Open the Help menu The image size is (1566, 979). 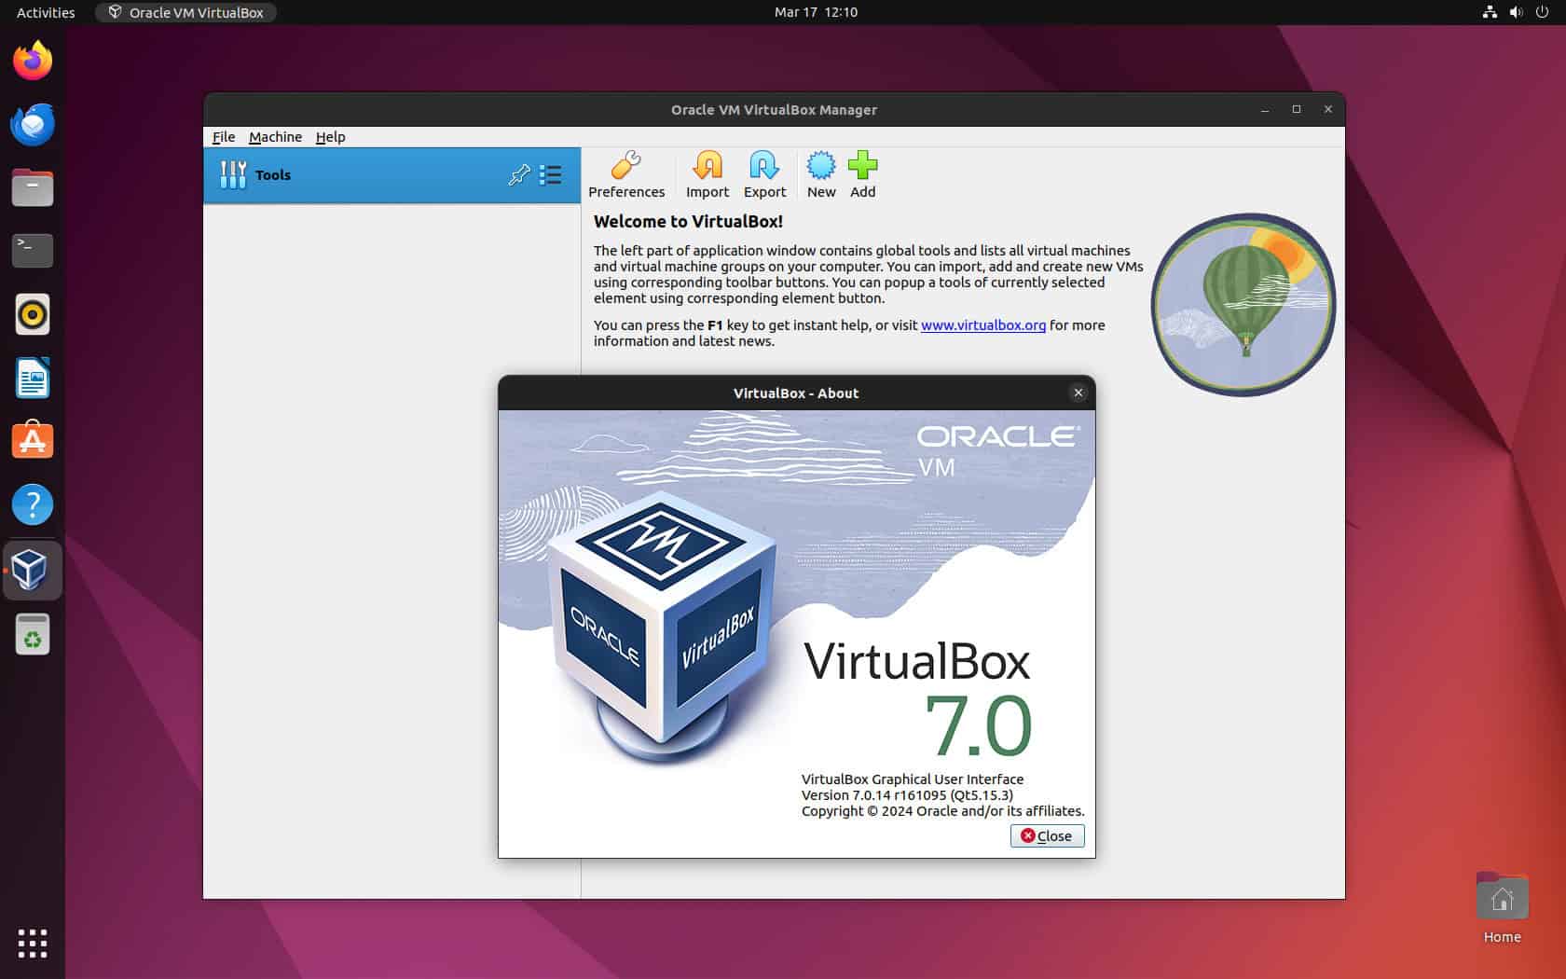point(330,136)
